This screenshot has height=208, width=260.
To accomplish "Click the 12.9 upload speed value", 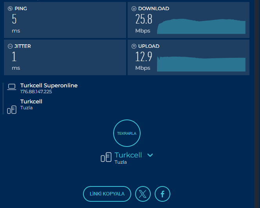I will [144, 56].
